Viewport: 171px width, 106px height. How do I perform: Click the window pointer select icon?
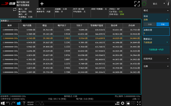point(128,103)
